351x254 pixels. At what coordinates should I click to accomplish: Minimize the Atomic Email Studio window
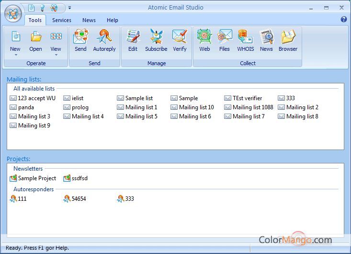coord(311,8)
